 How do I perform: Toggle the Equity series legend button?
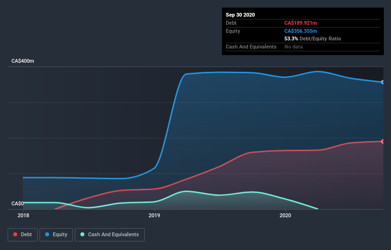click(56, 235)
